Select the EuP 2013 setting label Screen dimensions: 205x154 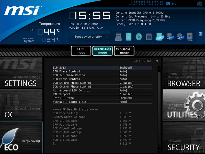[x=59, y=68]
